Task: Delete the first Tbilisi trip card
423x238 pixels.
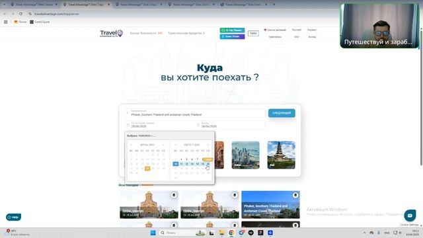Action: 174,195
